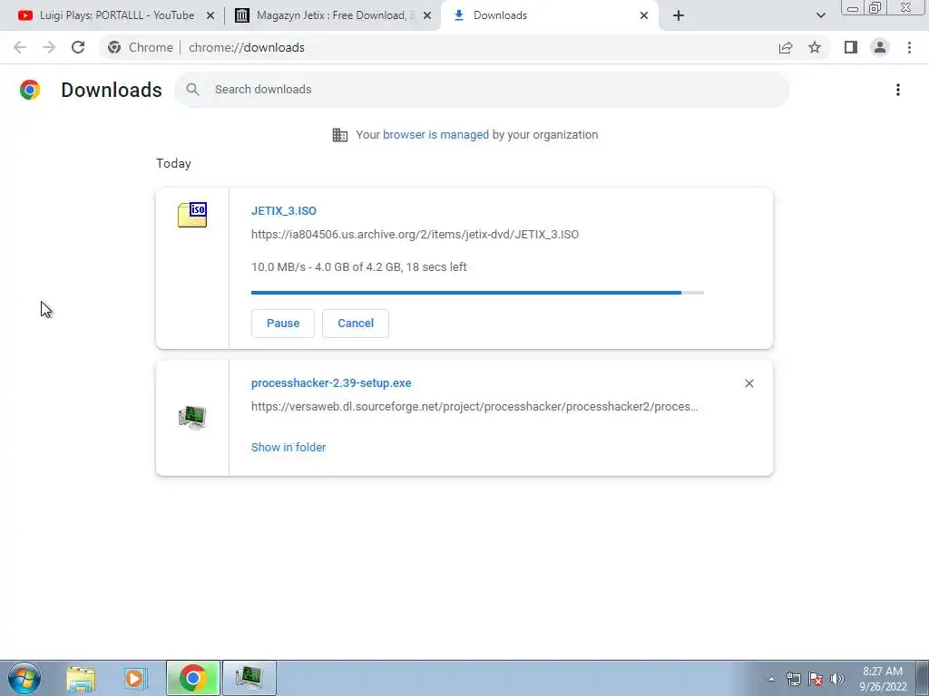929x696 pixels.
Task: Click the sourceforge processhacker source URL
Action: tap(474, 407)
